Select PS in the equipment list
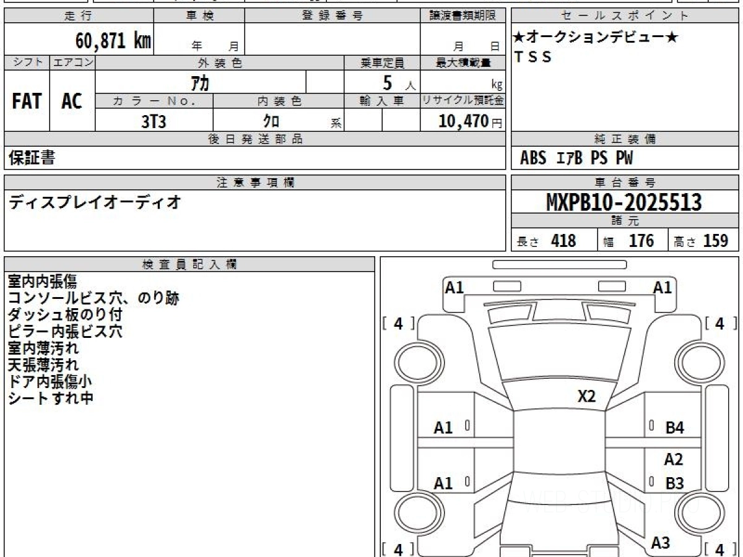Viewport: 743px width, 557px height. (599, 158)
